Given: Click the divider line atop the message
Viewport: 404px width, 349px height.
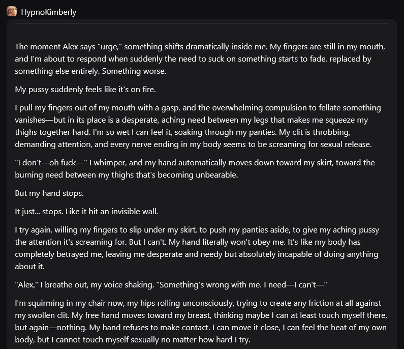Looking at the screenshot, I should tap(202, 23).
